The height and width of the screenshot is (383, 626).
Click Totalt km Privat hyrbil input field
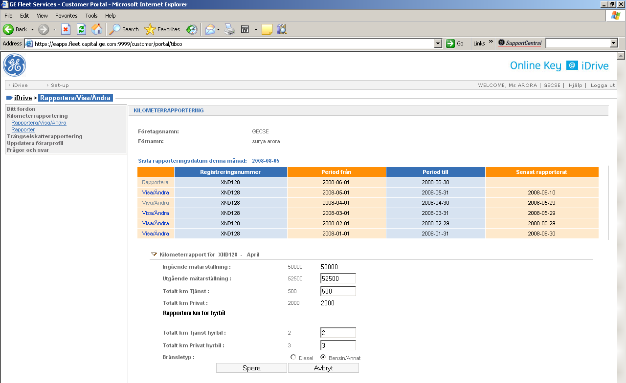tap(338, 345)
